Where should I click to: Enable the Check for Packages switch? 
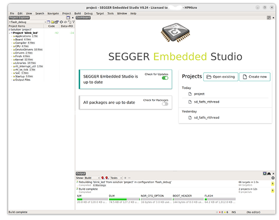165,104
